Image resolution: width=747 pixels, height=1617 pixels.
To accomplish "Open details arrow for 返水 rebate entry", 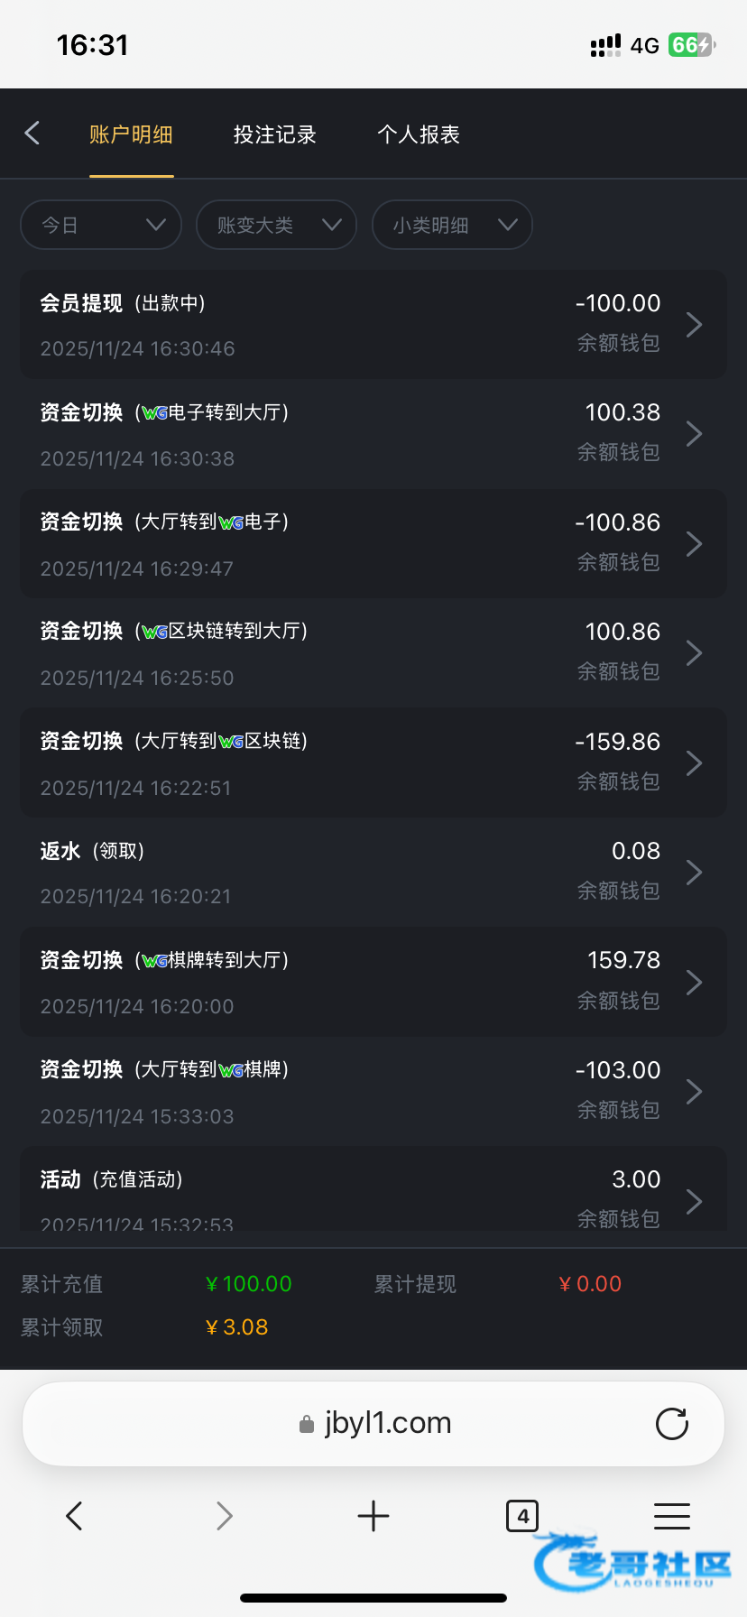I will tap(694, 873).
